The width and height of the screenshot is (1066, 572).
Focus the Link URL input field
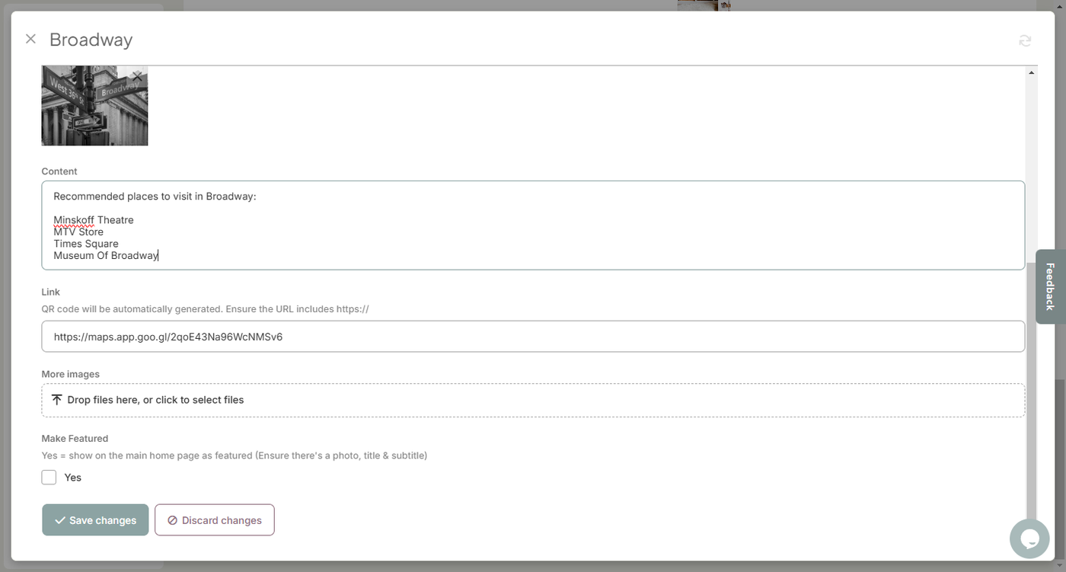click(533, 337)
